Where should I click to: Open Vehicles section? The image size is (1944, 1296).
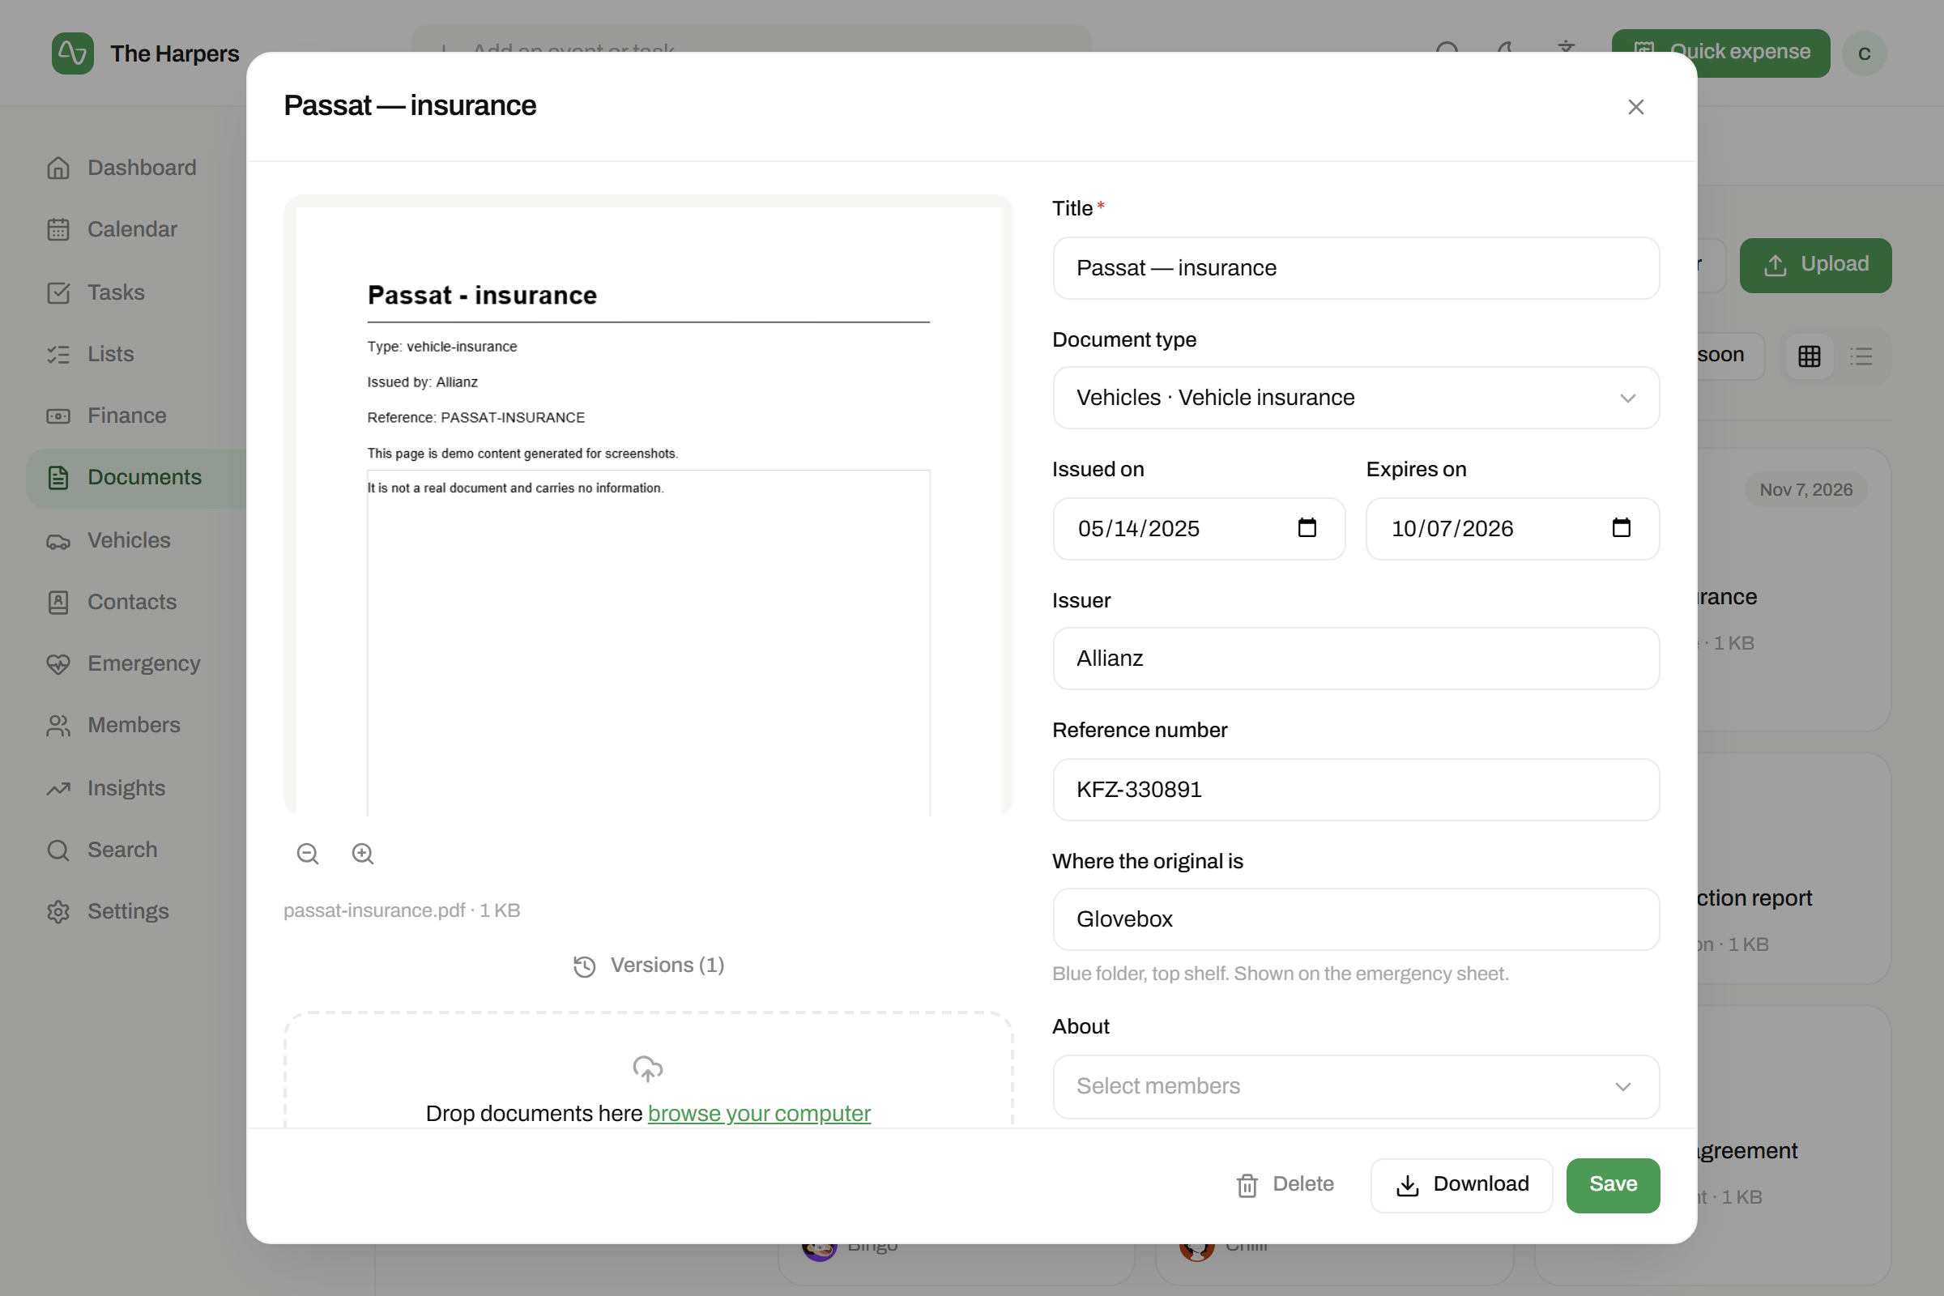(x=136, y=540)
